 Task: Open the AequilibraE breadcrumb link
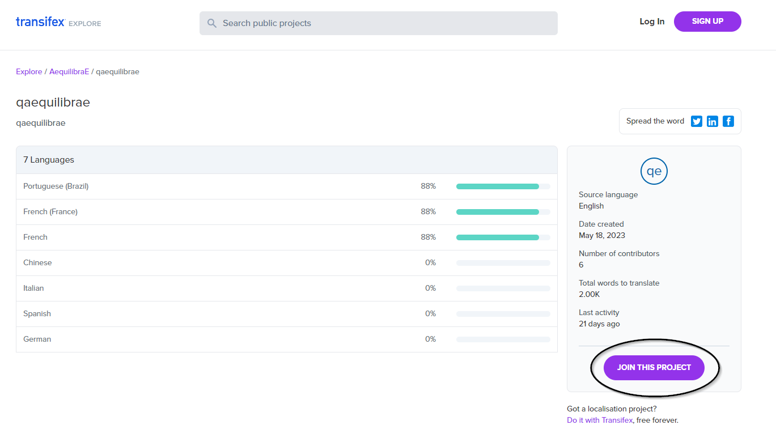pos(69,72)
